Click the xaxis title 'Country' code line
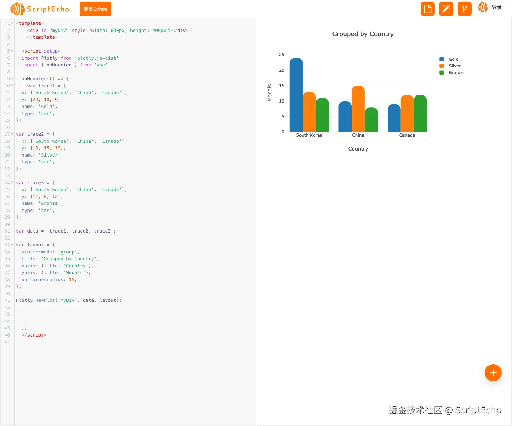This screenshot has height=426, width=512. pos(57,266)
